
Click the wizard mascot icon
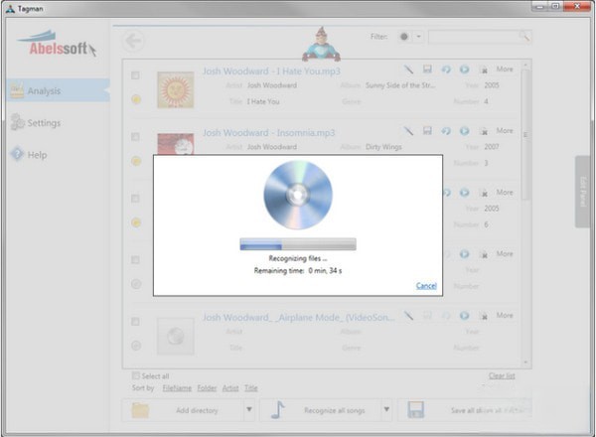321,44
